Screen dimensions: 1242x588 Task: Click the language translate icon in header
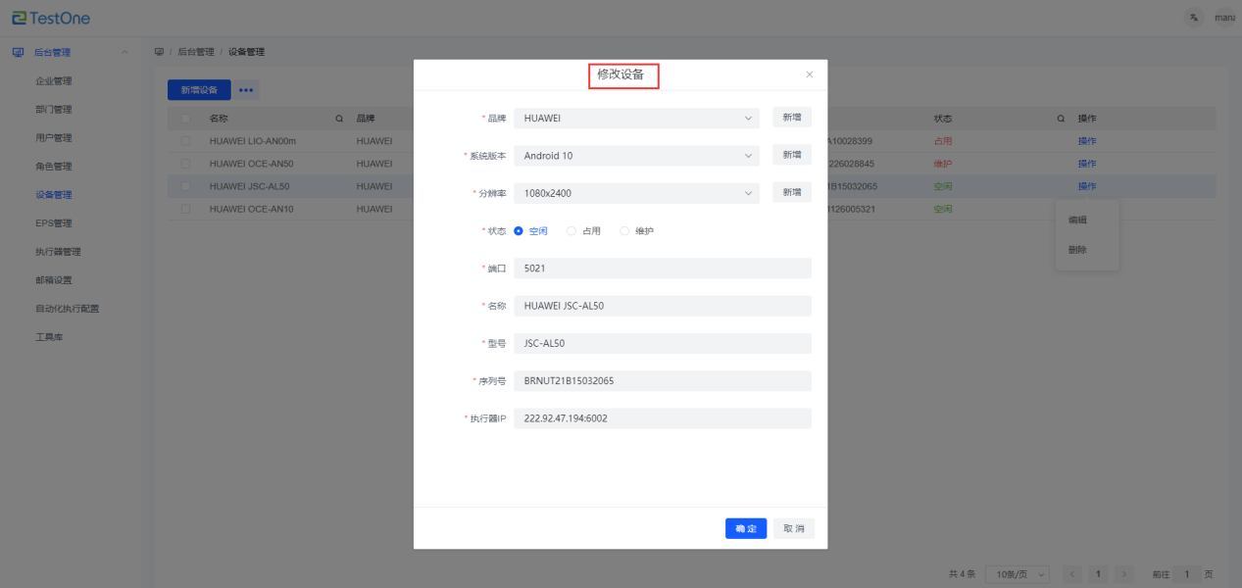[x=1194, y=18]
